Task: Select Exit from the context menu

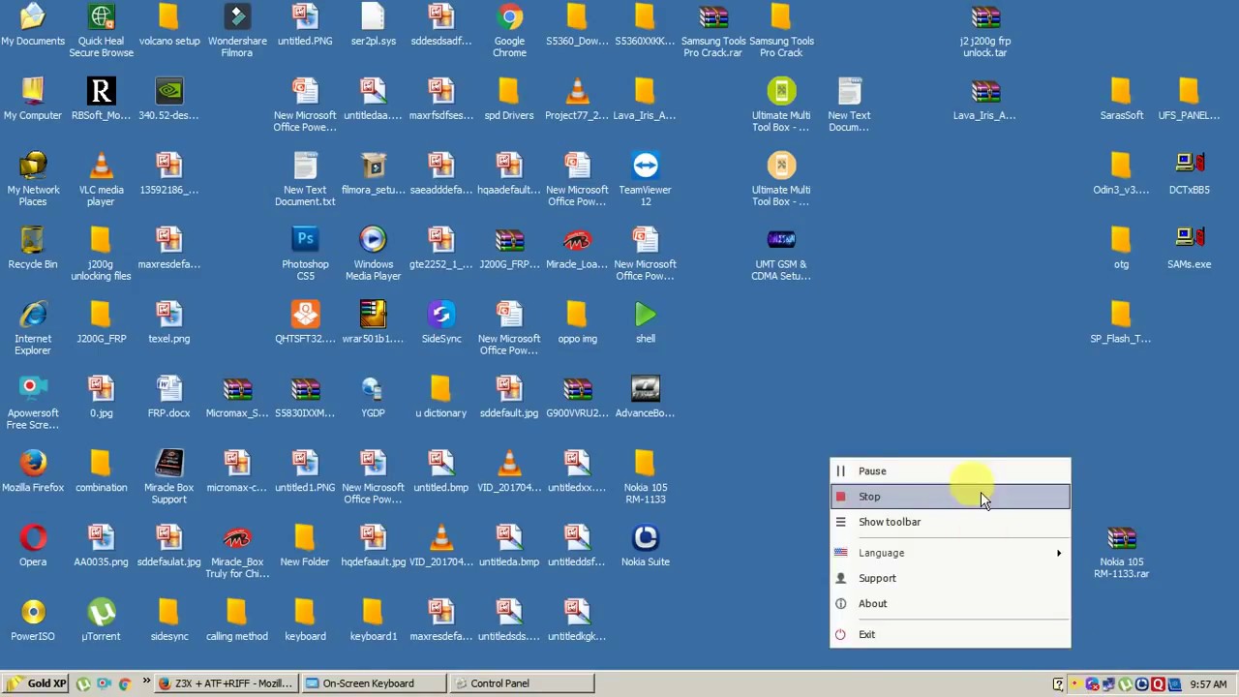Action: (x=951, y=634)
